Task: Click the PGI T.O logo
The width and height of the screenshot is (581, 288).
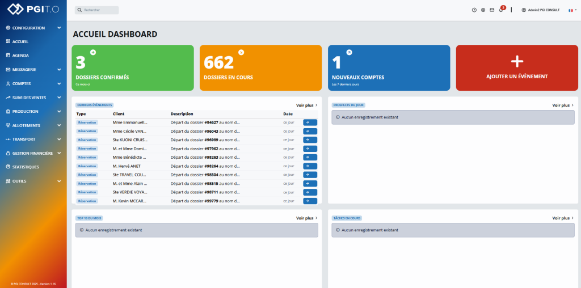Action: coord(33,10)
